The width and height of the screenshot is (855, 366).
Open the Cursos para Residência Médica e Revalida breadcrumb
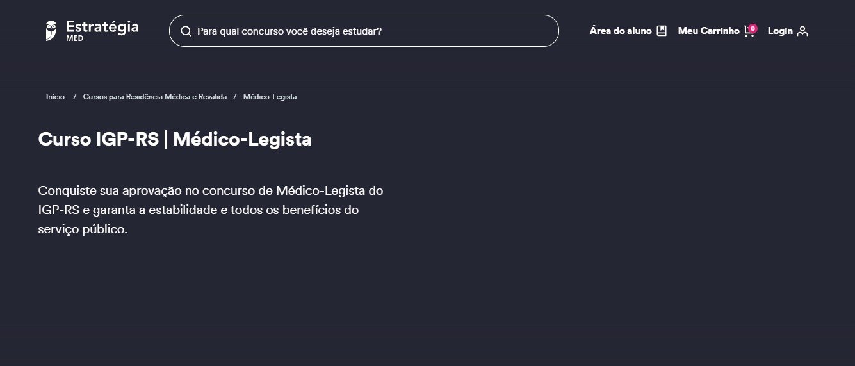point(155,97)
